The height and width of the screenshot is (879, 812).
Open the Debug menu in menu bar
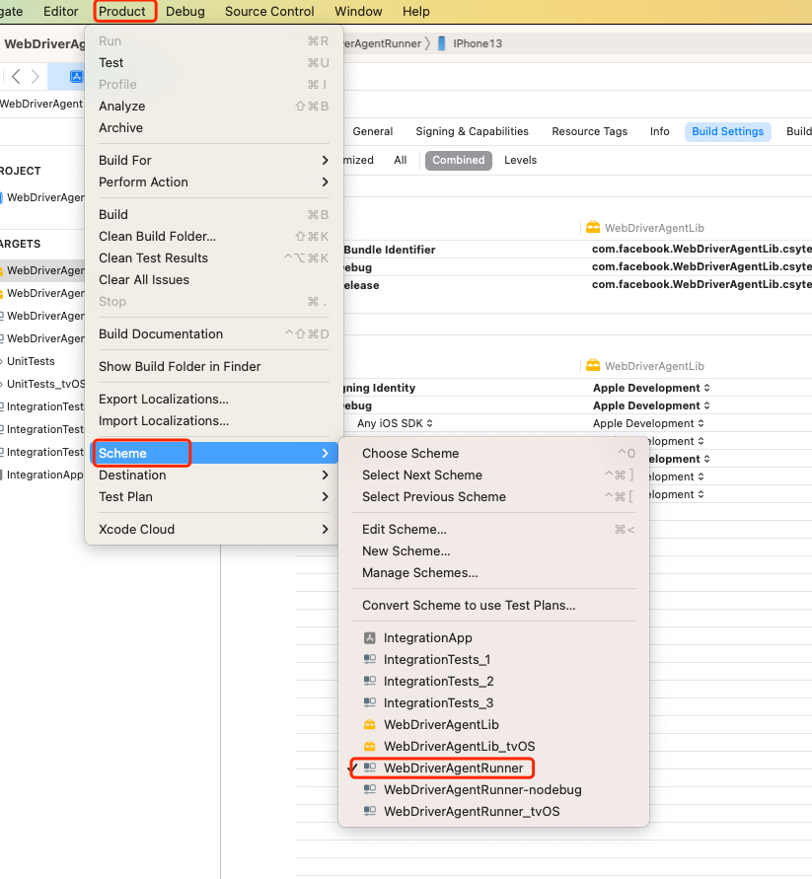[x=185, y=12]
